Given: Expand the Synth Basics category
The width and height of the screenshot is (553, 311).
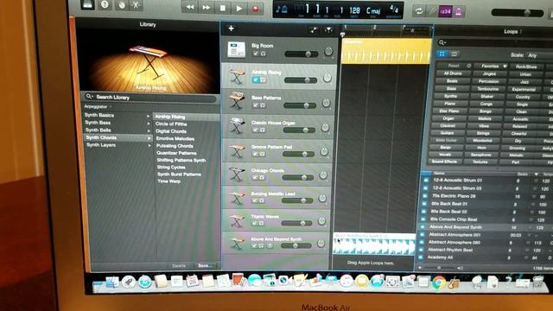Looking at the screenshot, I should 118,115.
